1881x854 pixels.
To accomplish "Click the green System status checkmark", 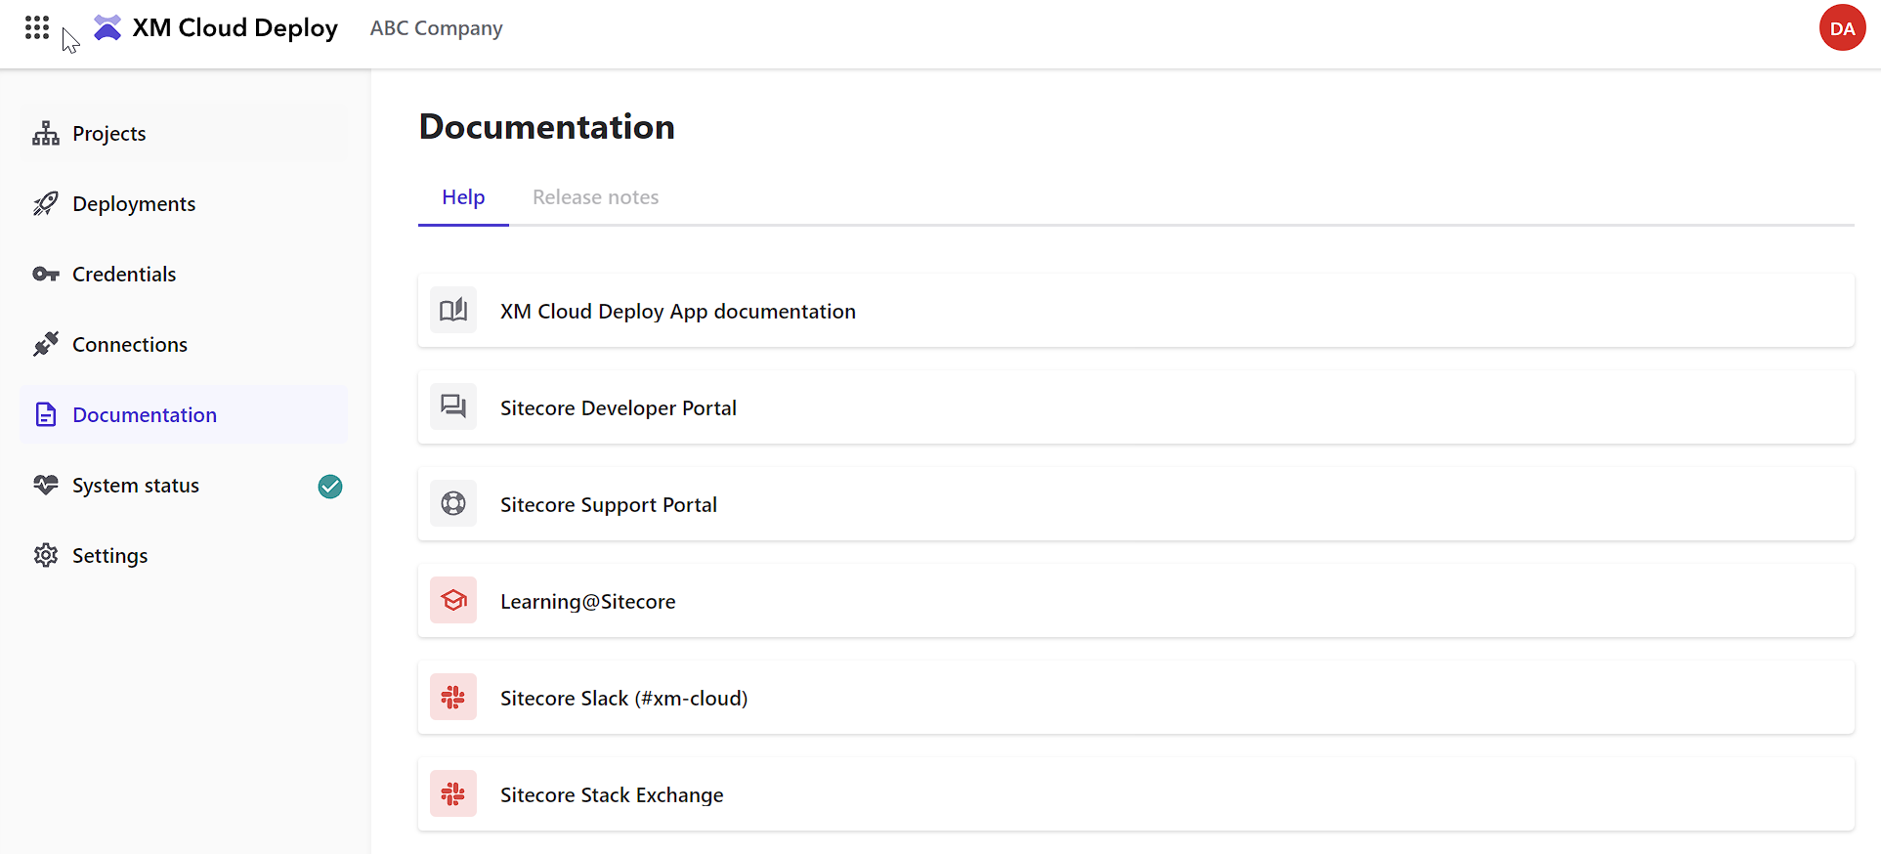I will coord(330,486).
